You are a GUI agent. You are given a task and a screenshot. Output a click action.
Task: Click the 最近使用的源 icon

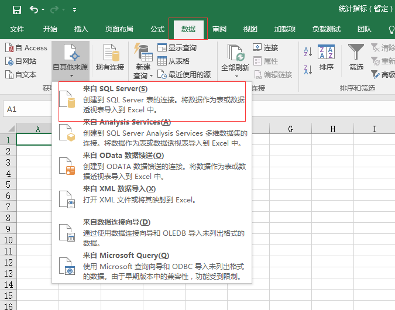(x=162, y=74)
